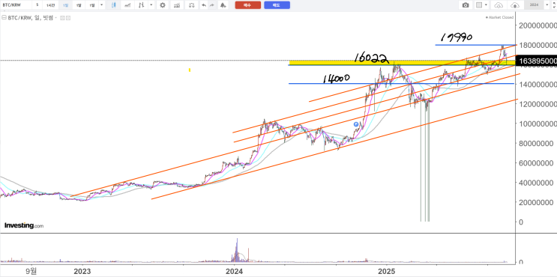Click the red 매수 buy button

[248, 5]
